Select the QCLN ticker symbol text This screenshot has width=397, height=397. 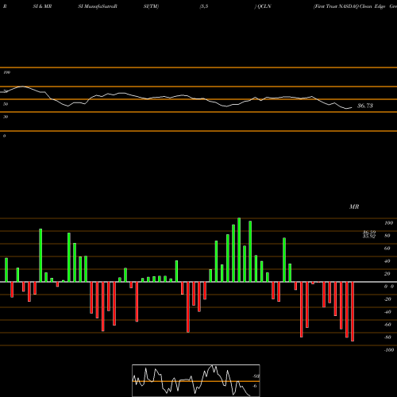[264, 6]
